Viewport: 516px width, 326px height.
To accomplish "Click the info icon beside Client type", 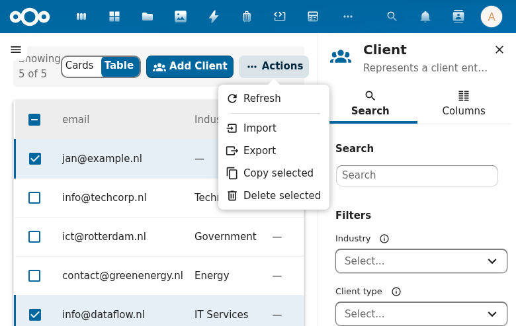I will pos(396,292).
